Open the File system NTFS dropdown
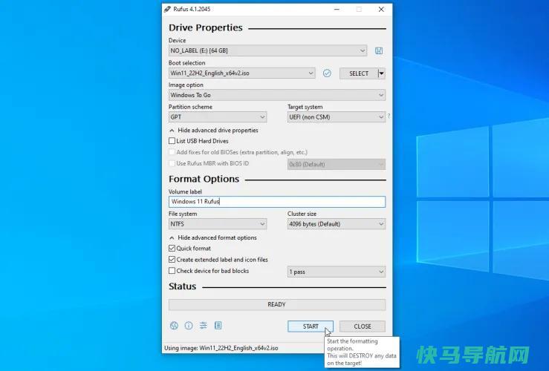 pyautogui.click(x=218, y=224)
